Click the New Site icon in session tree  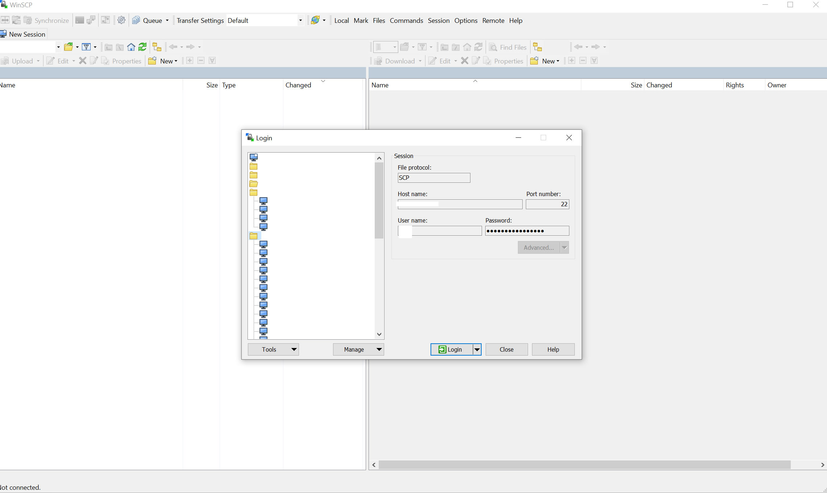254,157
